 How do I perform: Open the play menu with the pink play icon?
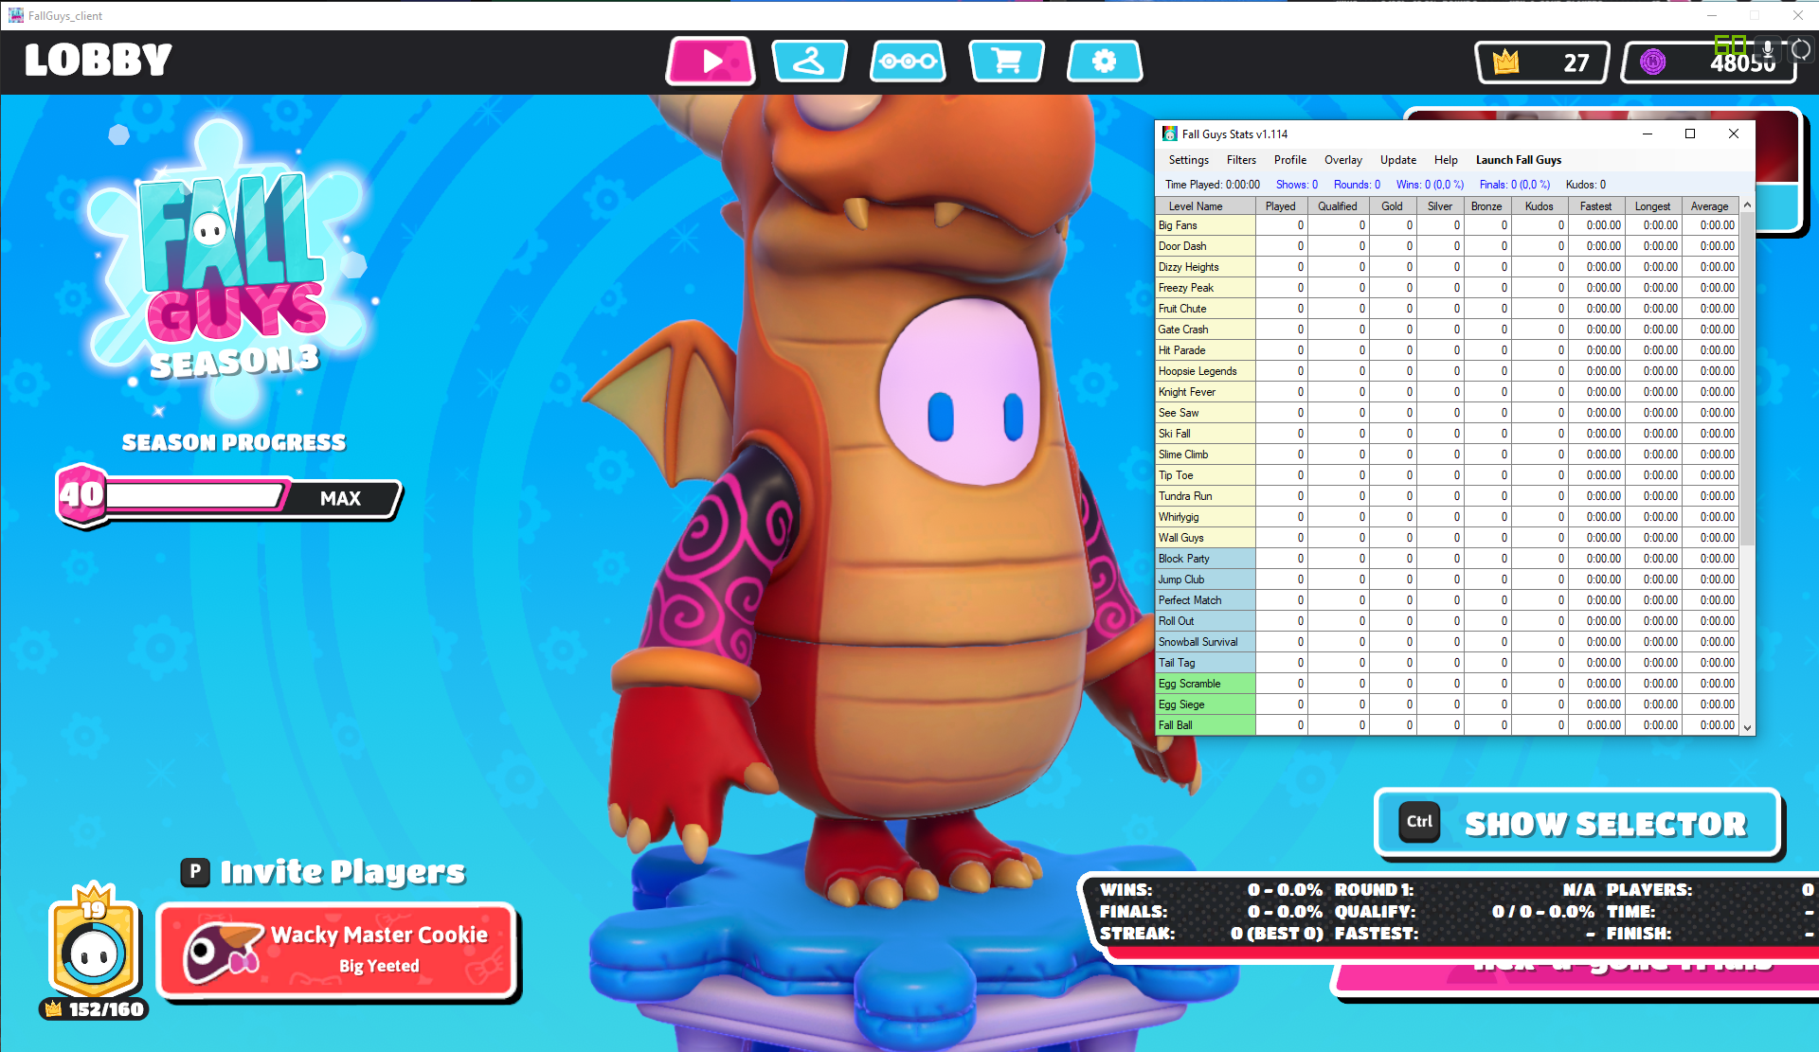coord(710,61)
